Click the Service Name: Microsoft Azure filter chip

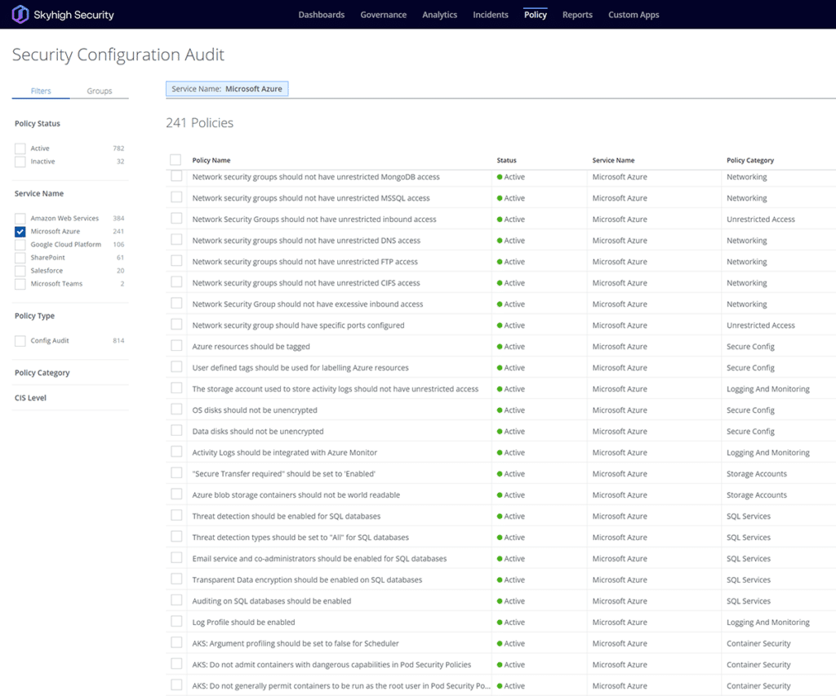227,89
